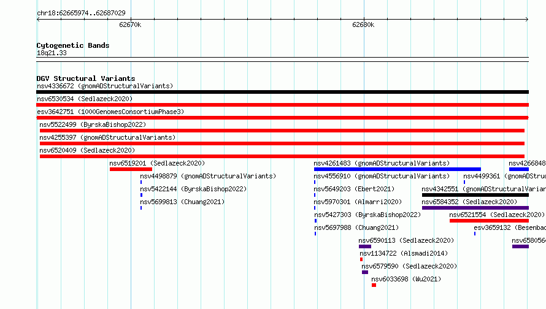
Task: Open the nsv6519201 Sedlazeck2020 label
Action: click(157, 163)
